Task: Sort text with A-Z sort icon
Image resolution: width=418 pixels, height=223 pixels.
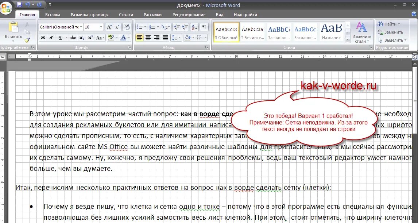Action: tap(194, 27)
